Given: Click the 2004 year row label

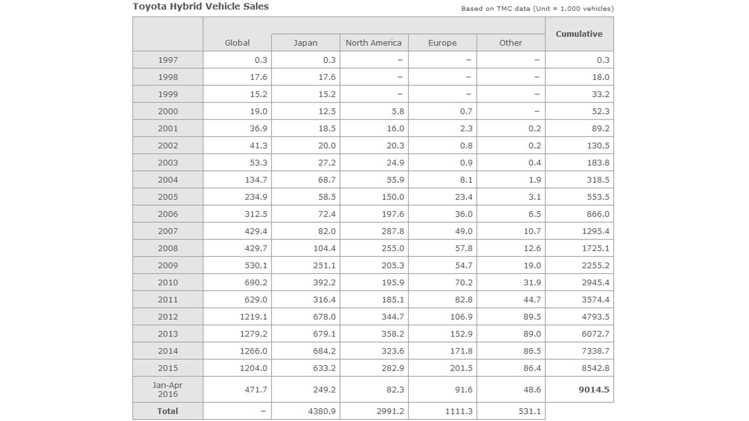Looking at the screenshot, I should point(168,180).
